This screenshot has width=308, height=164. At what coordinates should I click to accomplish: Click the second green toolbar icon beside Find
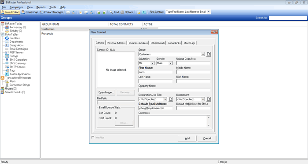(104, 12)
